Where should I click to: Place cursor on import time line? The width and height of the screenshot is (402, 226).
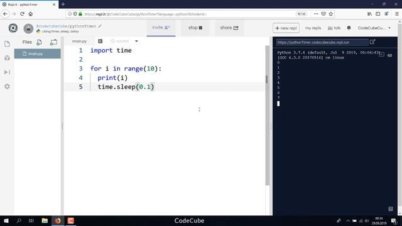111,50
